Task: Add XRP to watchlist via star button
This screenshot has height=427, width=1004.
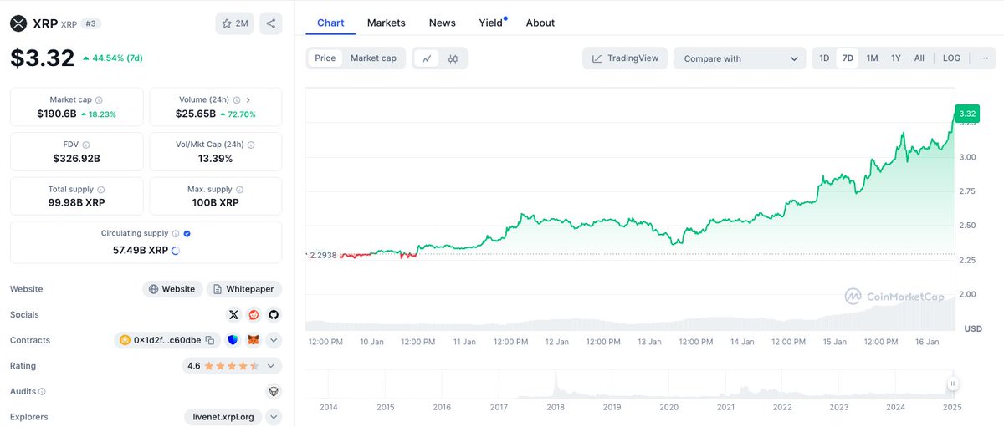Action: [x=234, y=23]
